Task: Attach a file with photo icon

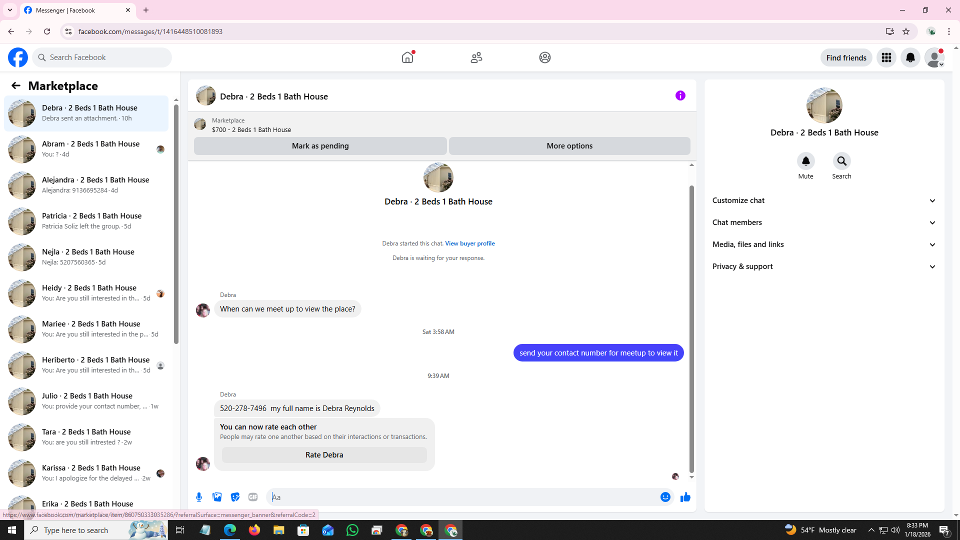Action: point(217,497)
